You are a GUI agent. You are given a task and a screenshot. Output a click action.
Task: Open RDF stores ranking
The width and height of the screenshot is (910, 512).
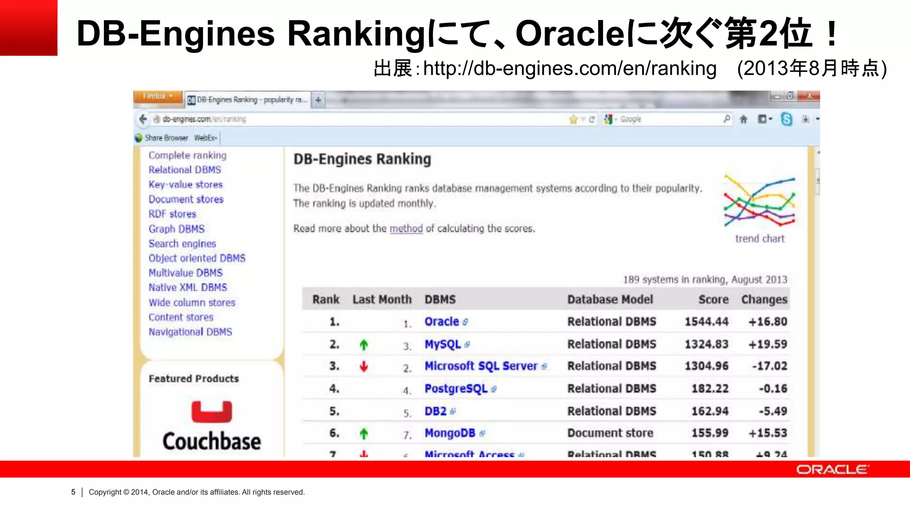(172, 214)
